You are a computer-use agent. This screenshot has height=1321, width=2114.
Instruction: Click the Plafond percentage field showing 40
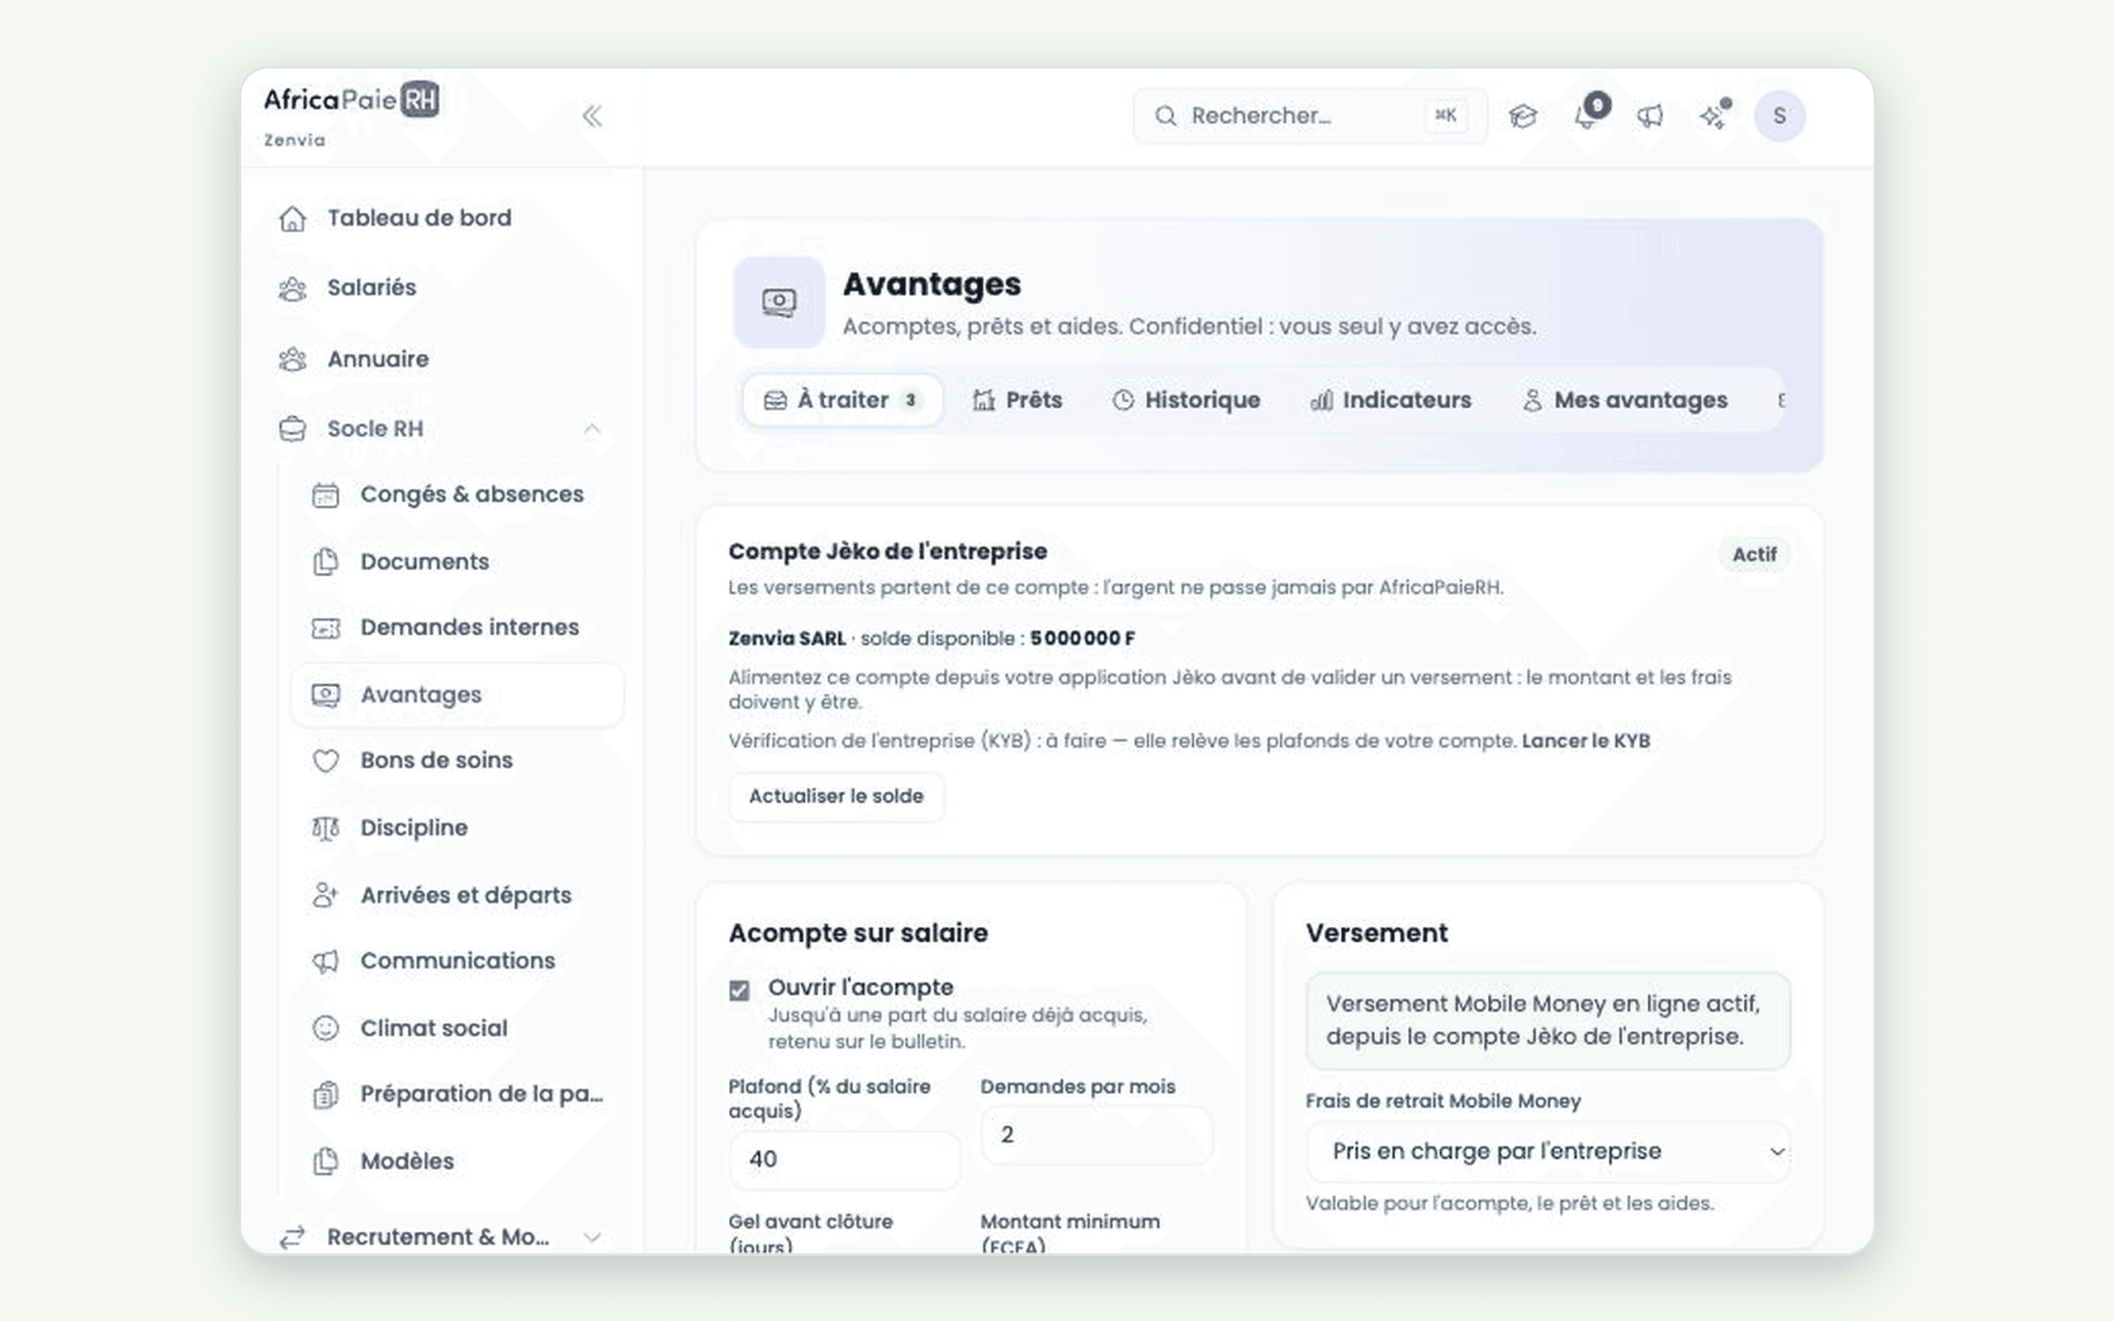(845, 1159)
